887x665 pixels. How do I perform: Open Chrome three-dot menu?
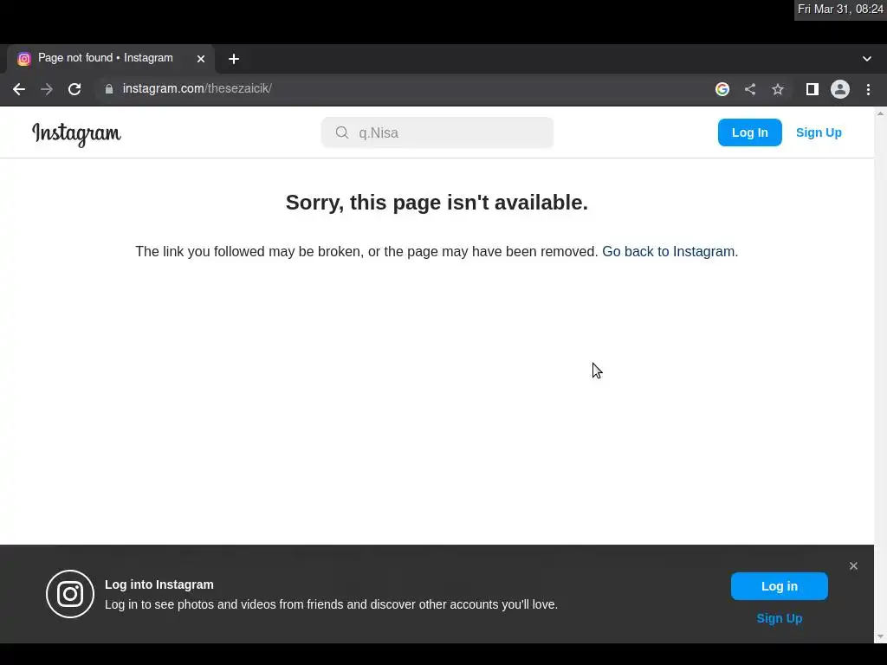coord(868,89)
